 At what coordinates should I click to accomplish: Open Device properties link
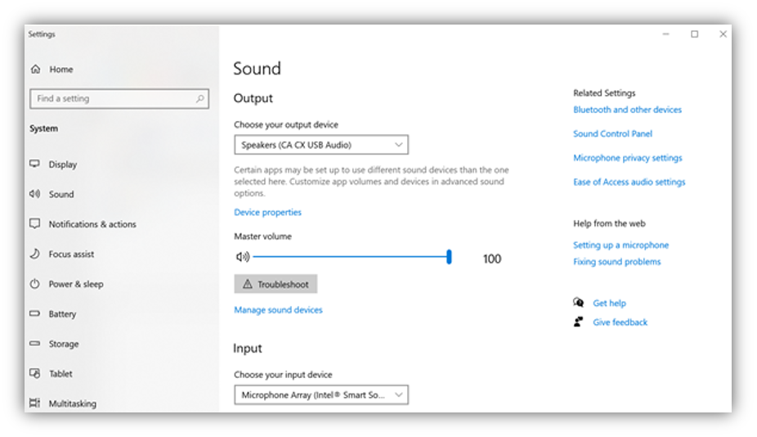coord(267,213)
